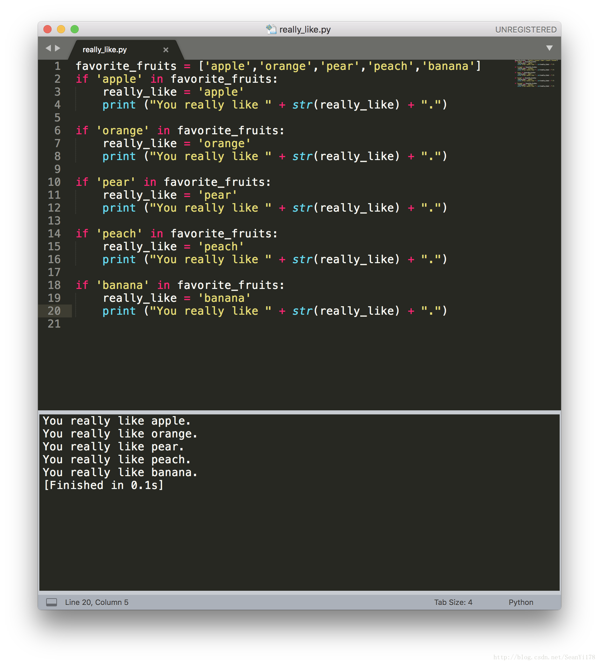Click 'banana' string on line 18
The width and height of the screenshot is (599, 664).
pyautogui.click(x=122, y=285)
